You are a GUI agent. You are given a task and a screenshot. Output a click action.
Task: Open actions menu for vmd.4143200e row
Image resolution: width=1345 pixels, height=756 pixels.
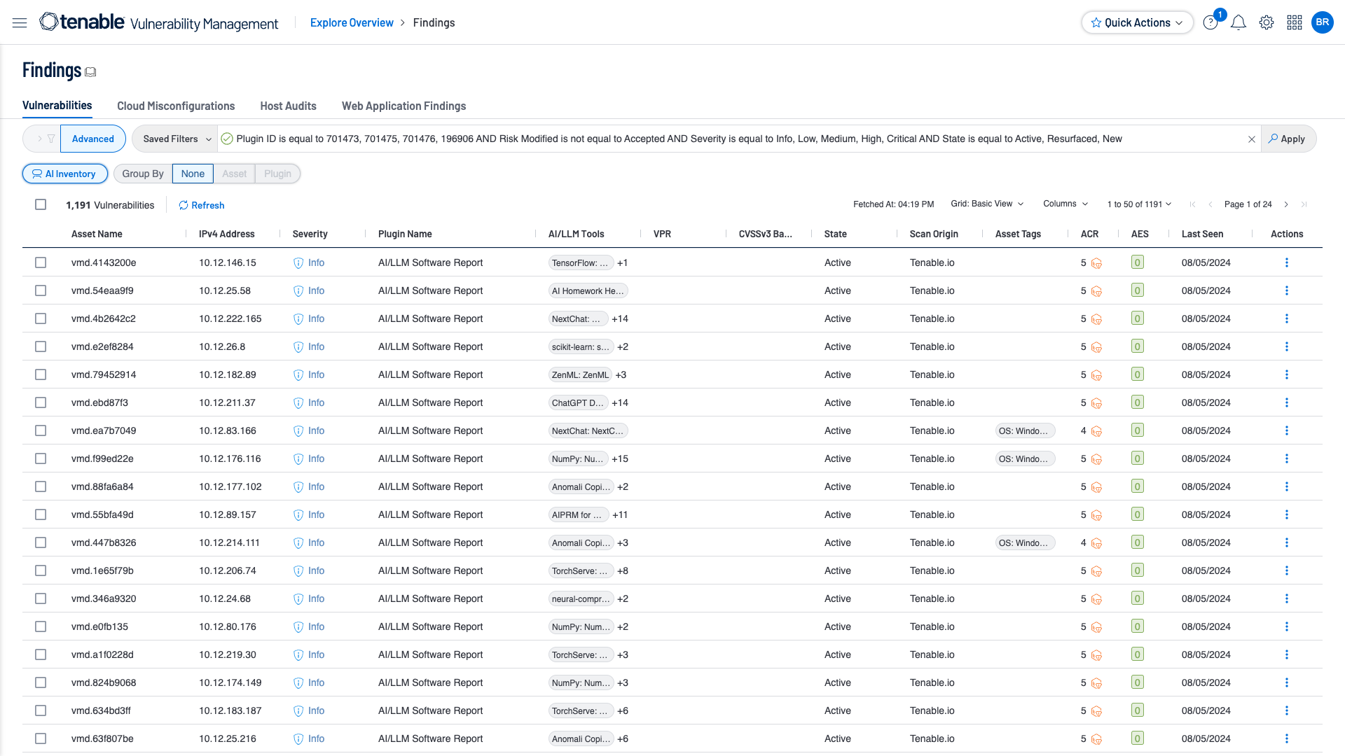(1286, 263)
